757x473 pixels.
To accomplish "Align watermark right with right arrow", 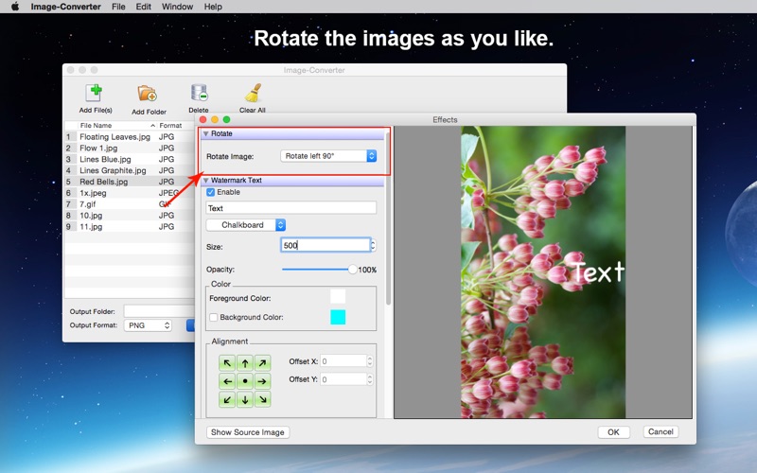I will pyautogui.click(x=262, y=381).
